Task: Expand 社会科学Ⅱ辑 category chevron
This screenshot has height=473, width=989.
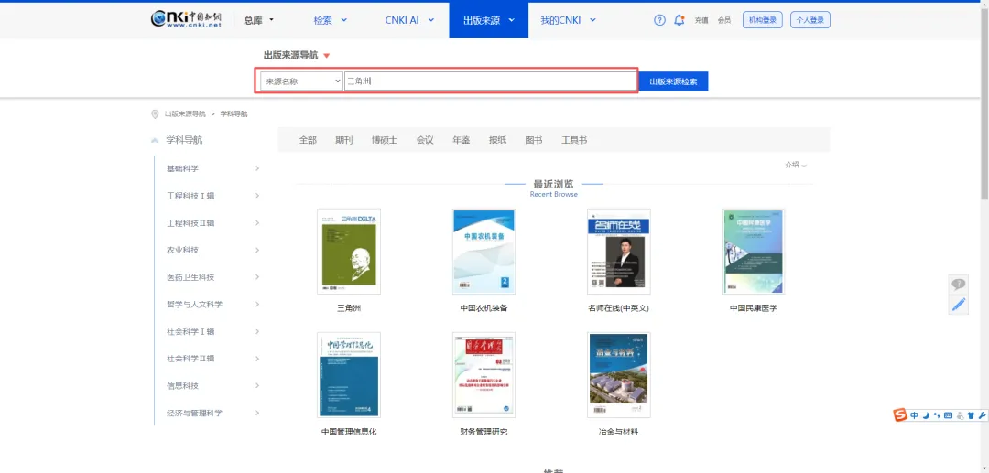Action: pos(257,359)
